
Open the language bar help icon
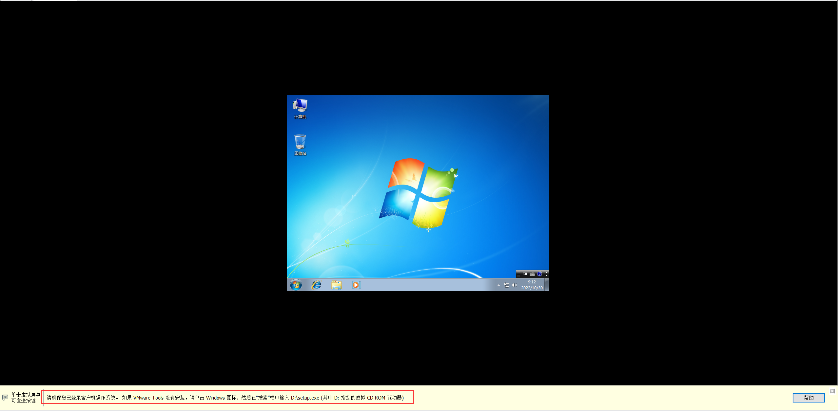(539, 274)
